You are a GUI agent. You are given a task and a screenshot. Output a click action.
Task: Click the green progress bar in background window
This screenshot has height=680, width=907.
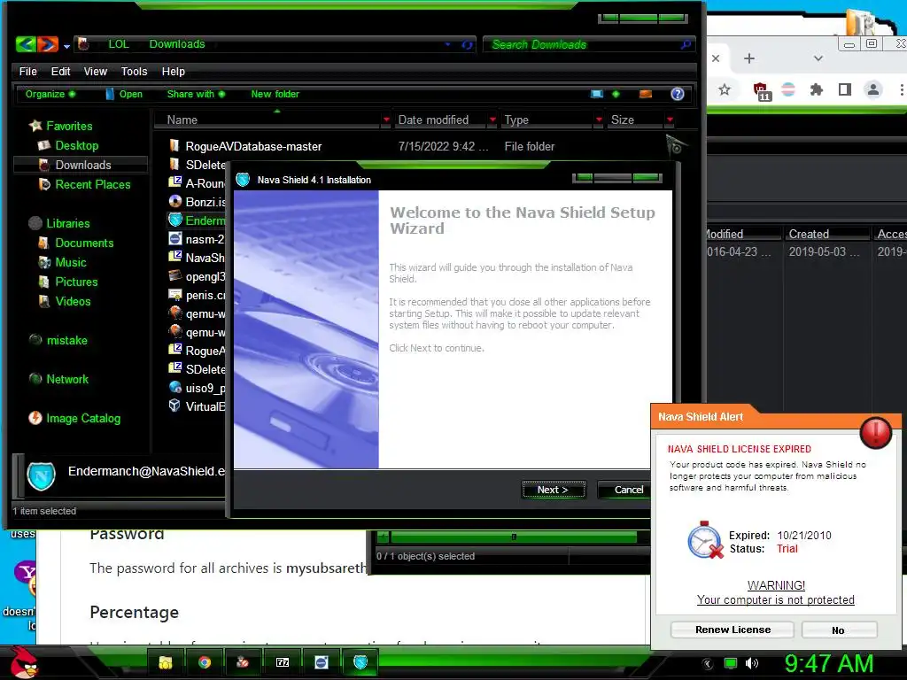[514, 537]
